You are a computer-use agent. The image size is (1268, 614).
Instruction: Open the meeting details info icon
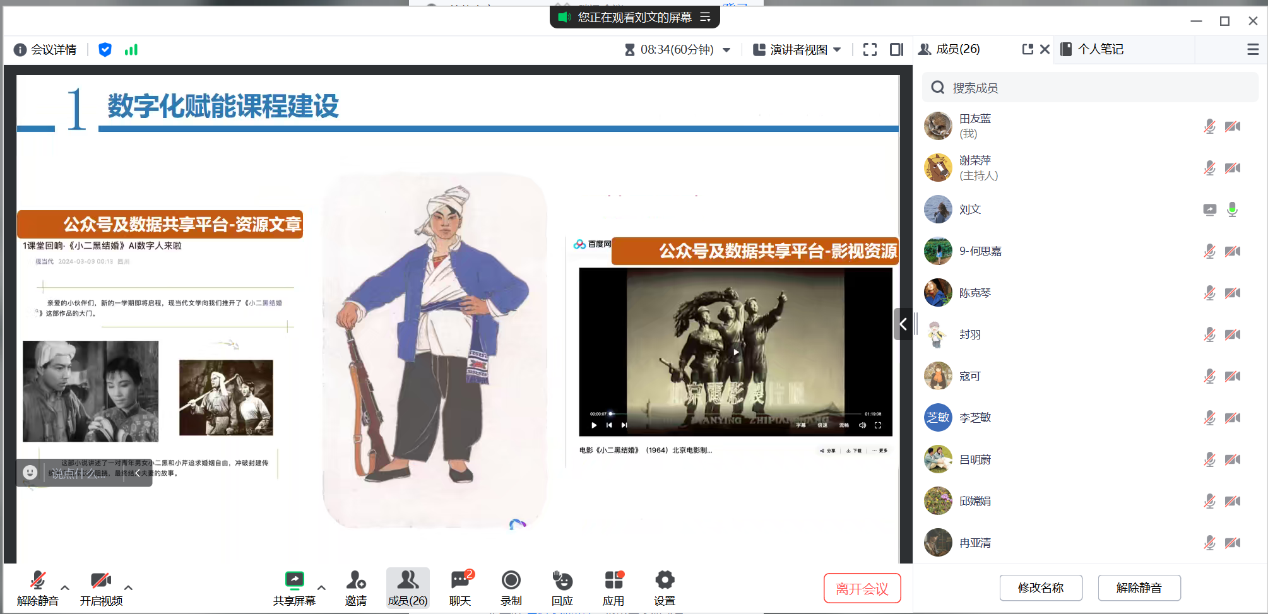pos(20,50)
